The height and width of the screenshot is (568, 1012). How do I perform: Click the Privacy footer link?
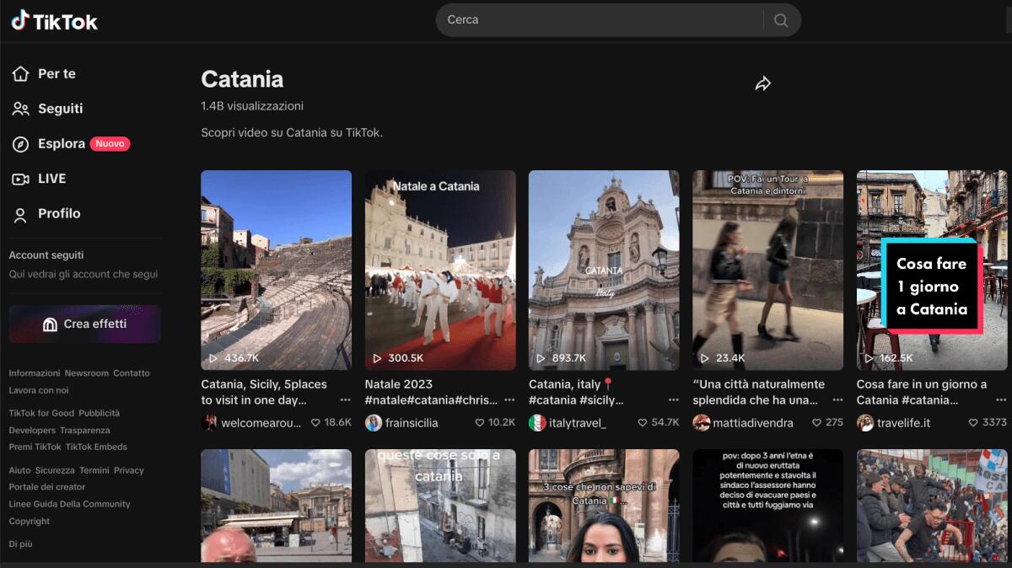129,470
